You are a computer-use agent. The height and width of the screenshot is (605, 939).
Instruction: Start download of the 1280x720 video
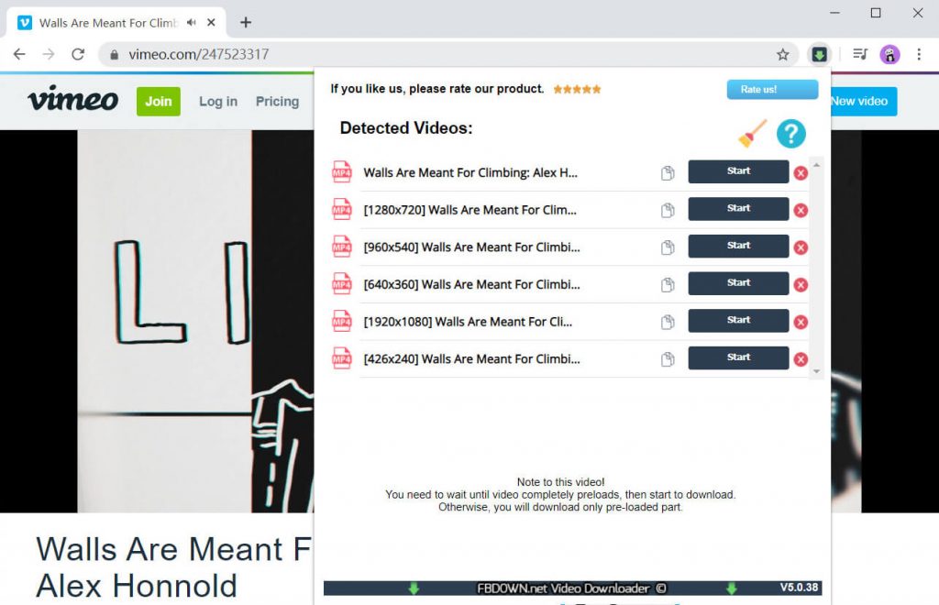[x=738, y=208]
